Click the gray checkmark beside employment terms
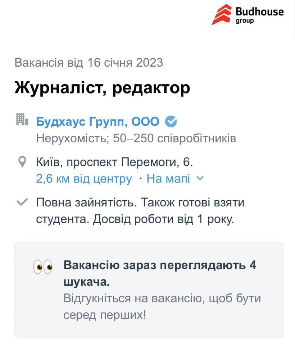This screenshot has height=357, width=295. [x=22, y=202]
